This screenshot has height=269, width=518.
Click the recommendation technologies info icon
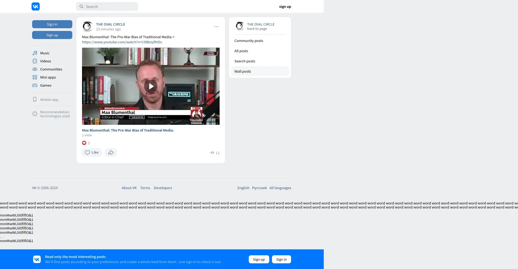click(x=35, y=114)
